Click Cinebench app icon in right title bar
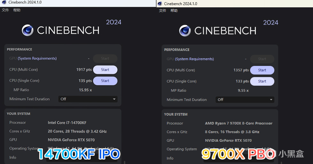The width and height of the screenshot is (313, 164). click(160, 4)
